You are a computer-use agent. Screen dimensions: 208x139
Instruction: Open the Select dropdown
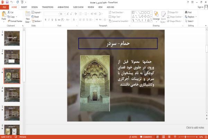click(x=190, y=21)
